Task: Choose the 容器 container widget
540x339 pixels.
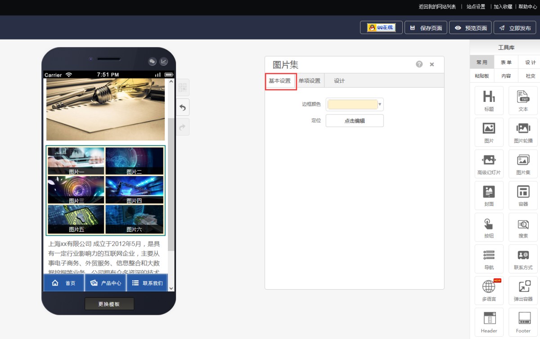Action: 523,192
